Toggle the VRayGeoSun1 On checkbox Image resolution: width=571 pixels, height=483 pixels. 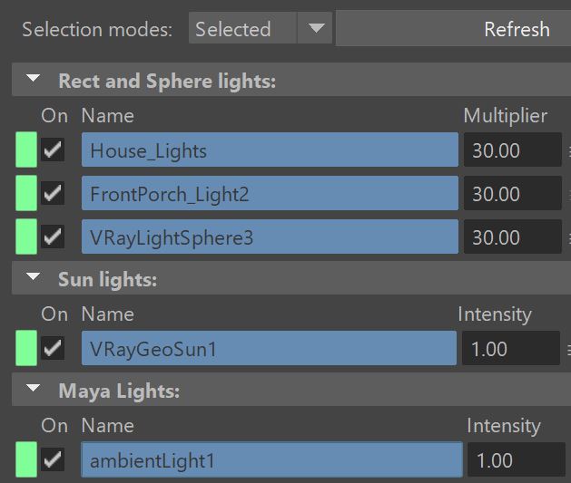coord(53,348)
